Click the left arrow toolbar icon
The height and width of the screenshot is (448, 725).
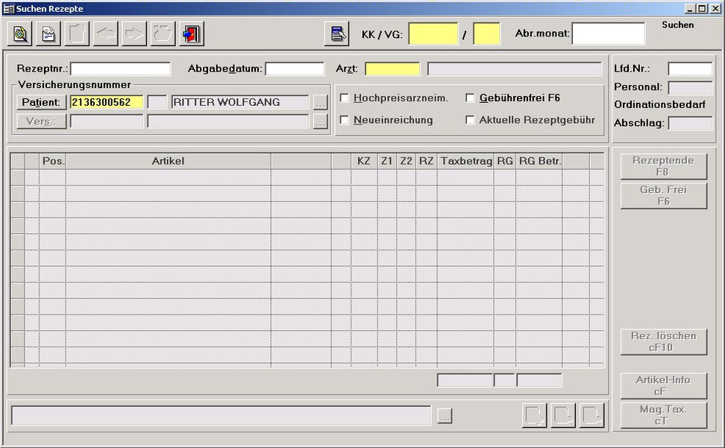(106, 34)
